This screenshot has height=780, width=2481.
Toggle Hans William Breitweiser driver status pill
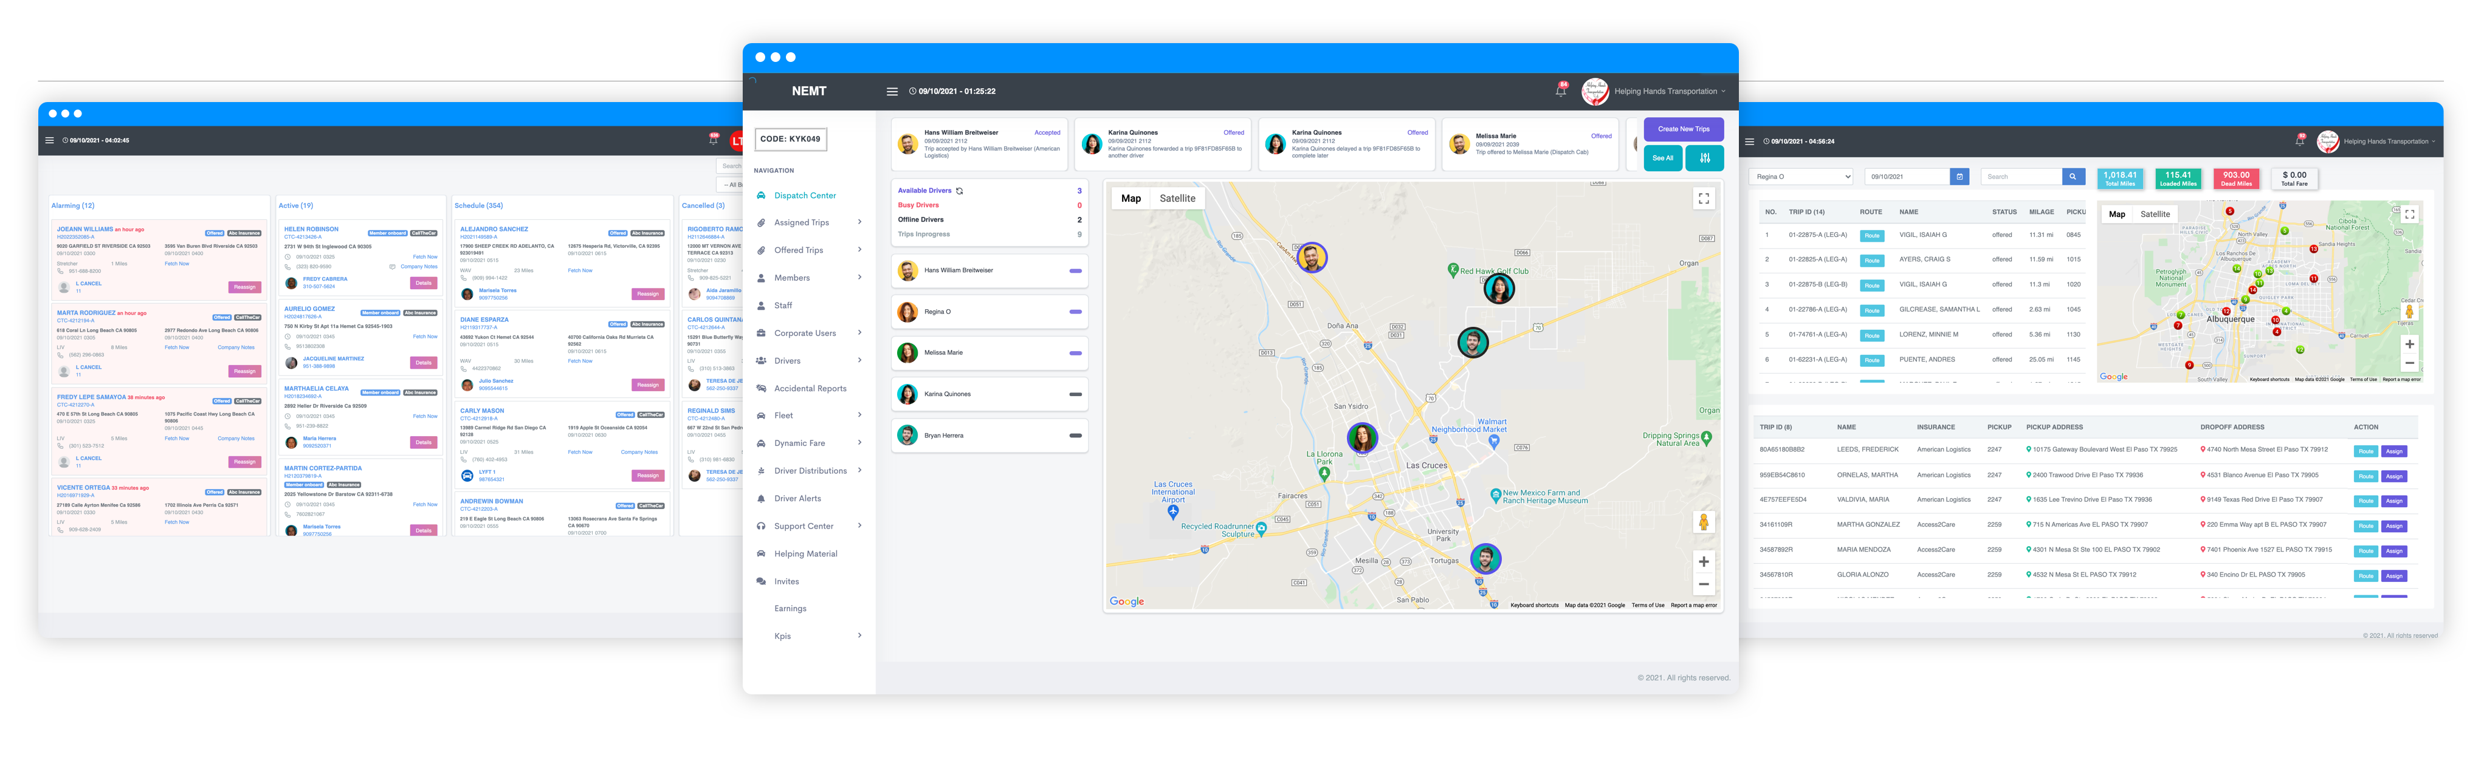[x=1075, y=270]
